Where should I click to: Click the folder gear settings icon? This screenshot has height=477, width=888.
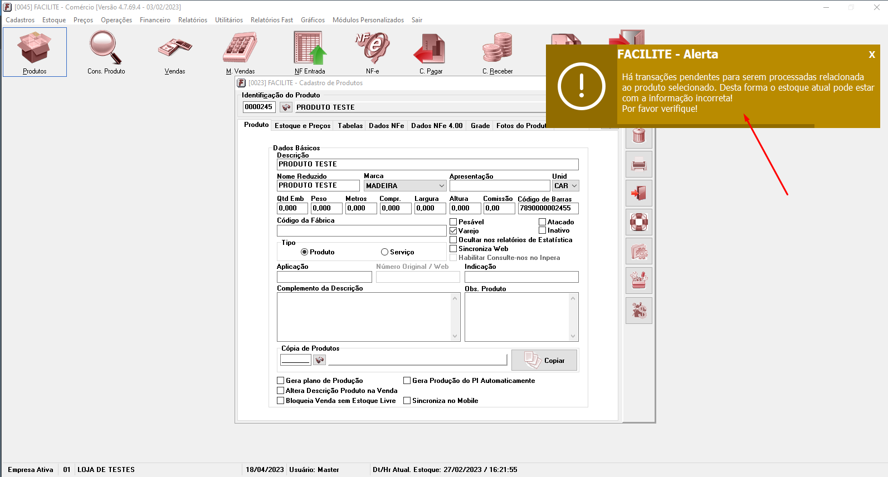click(639, 251)
